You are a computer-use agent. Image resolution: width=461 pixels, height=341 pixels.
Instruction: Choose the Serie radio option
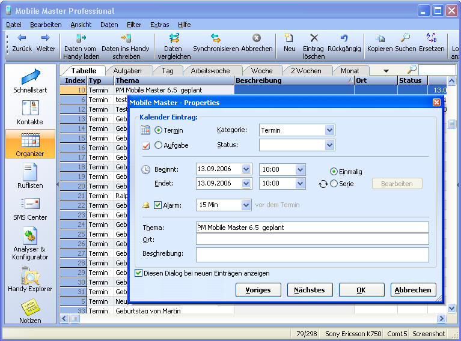coord(334,184)
